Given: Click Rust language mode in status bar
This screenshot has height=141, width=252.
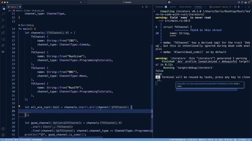Looking at the screenshot, I should (x=220, y=139).
